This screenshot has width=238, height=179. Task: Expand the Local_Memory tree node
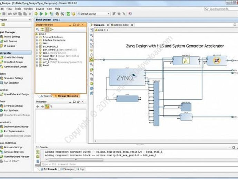(x=37, y=59)
